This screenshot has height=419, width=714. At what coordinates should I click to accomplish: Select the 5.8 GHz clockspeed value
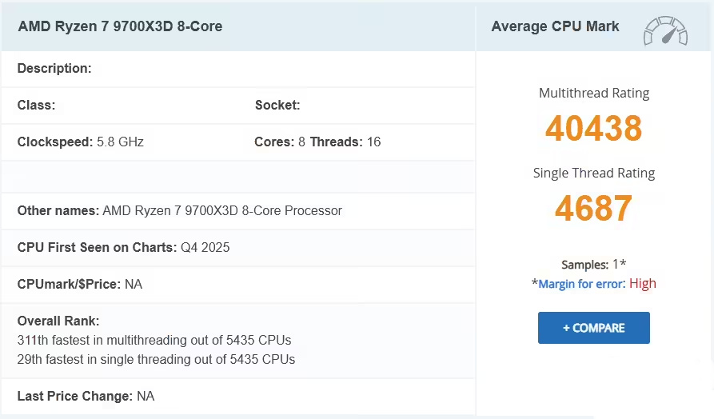point(120,142)
